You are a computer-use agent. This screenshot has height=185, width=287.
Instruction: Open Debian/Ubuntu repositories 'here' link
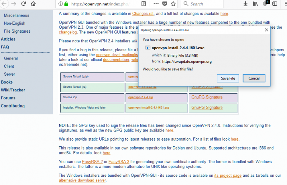pos(107,153)
